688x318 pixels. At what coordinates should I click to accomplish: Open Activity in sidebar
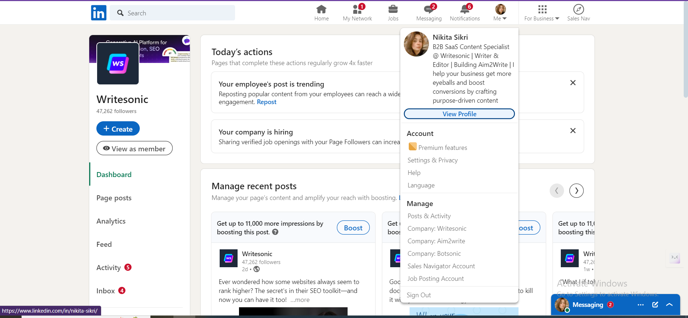[109, 268]
